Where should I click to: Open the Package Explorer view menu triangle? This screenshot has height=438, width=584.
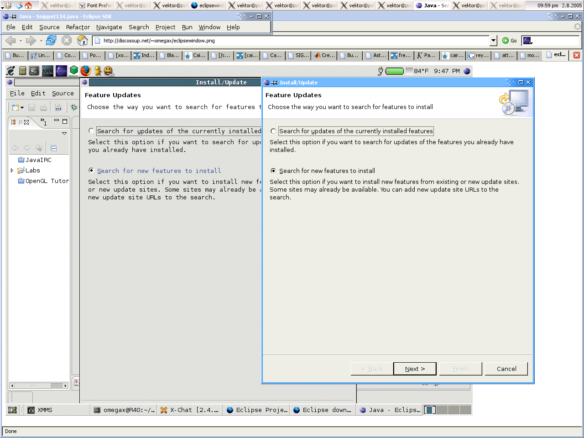(64, 133)
